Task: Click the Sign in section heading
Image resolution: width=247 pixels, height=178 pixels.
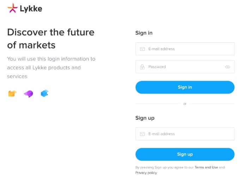Action: pos(144,33)
